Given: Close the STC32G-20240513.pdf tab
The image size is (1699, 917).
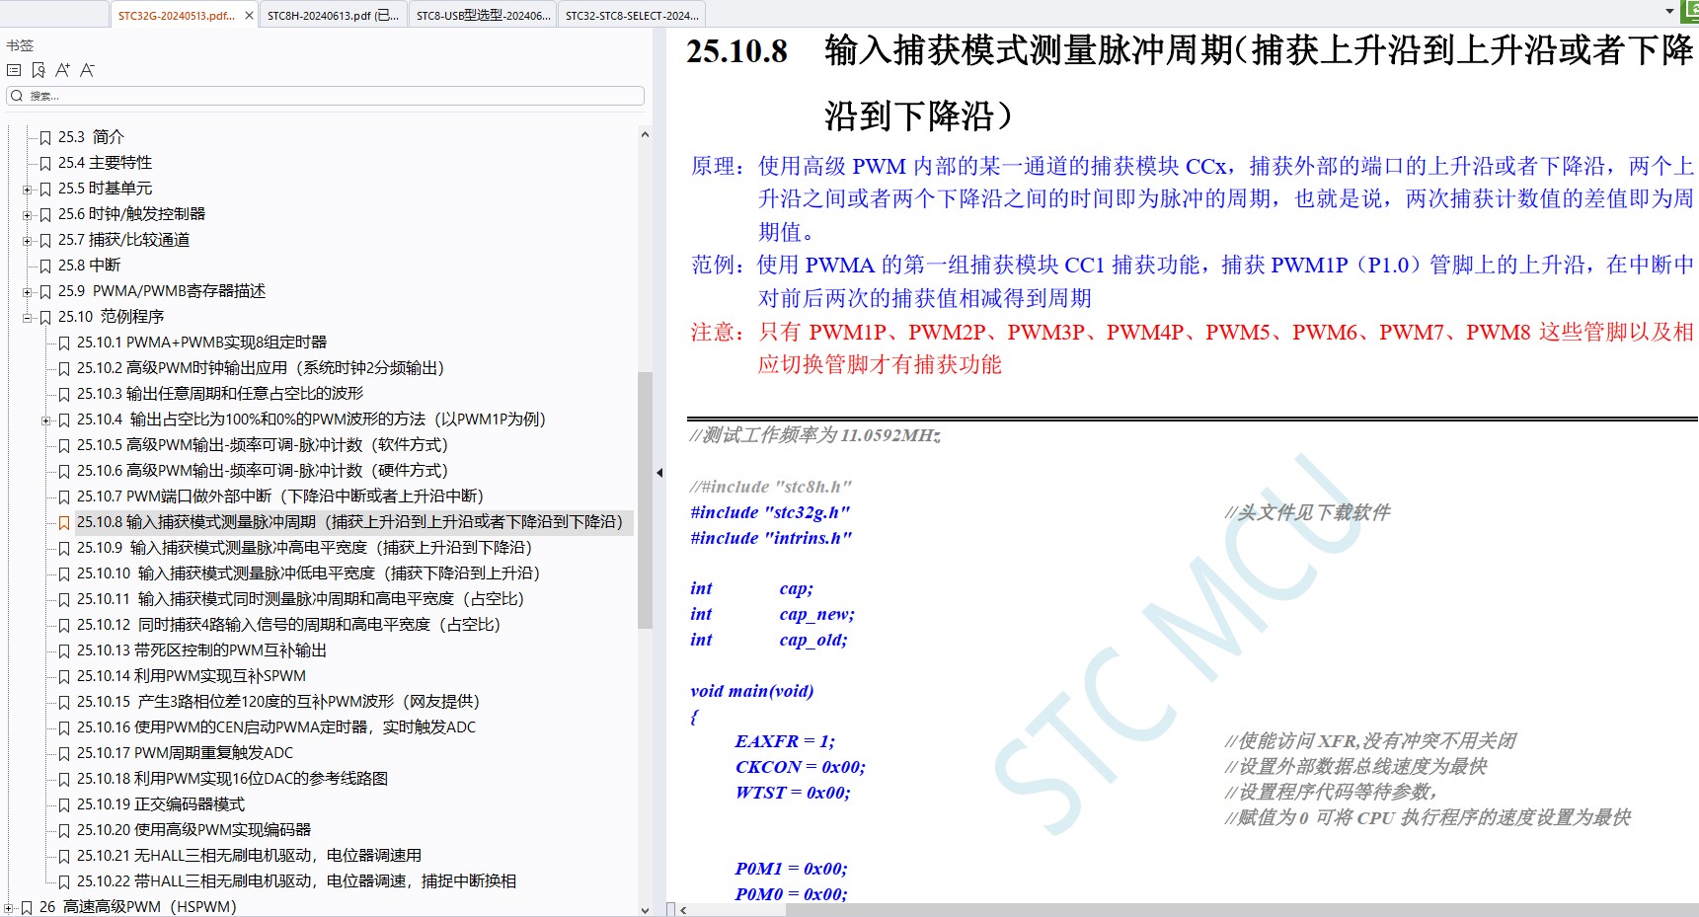Looking at the screenshot, I should pyautogui.click(x=249, y=16).
